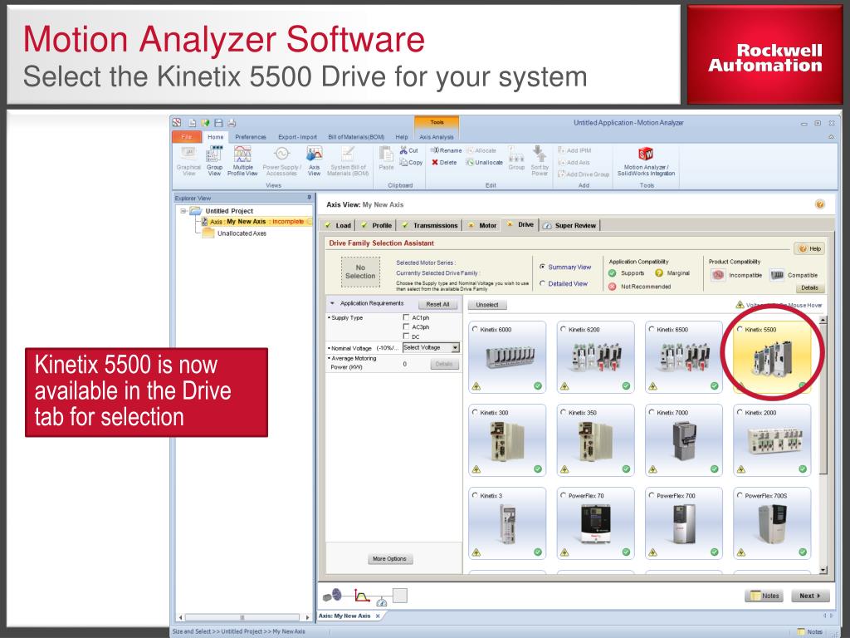The width and height of the screenshot is (850, 638).
Task: Open the Super Review tab
Action: pos(569,225)
